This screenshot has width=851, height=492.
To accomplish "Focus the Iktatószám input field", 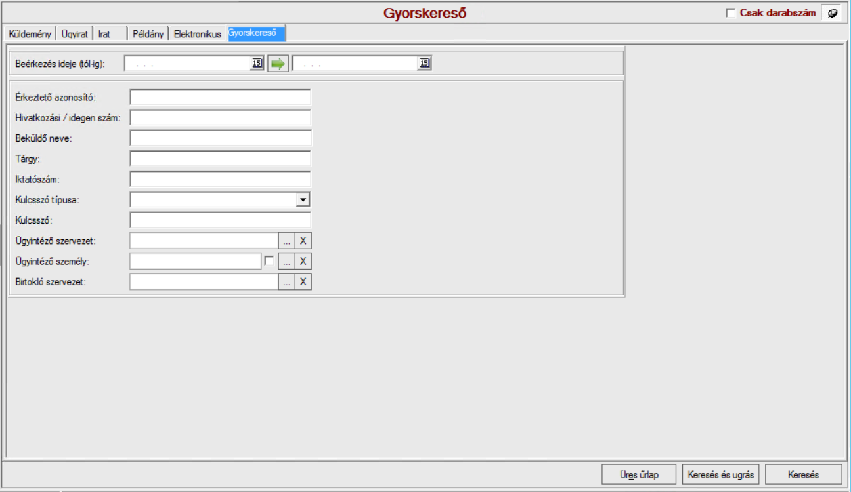I will (x=220, y=178).
